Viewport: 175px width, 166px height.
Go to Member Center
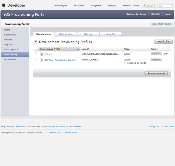click(131, 6)
